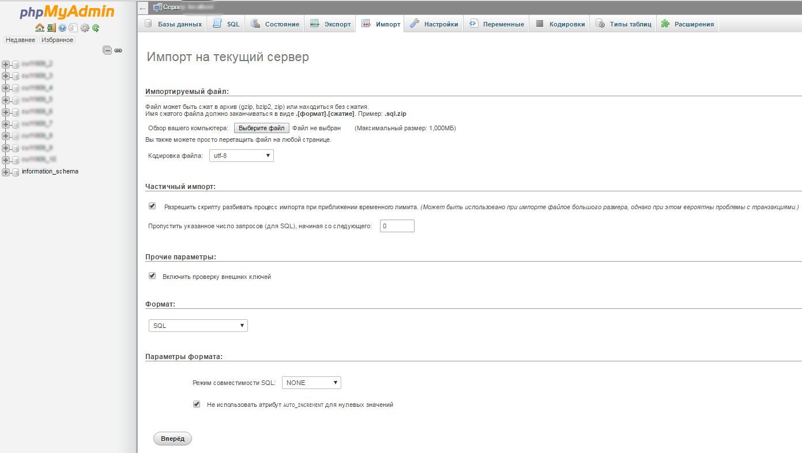Viewport: 802px width, 453px height.
Task: Toggle the AUTO_INCREMENT zero values checkbox
Action: click(197, 405)
